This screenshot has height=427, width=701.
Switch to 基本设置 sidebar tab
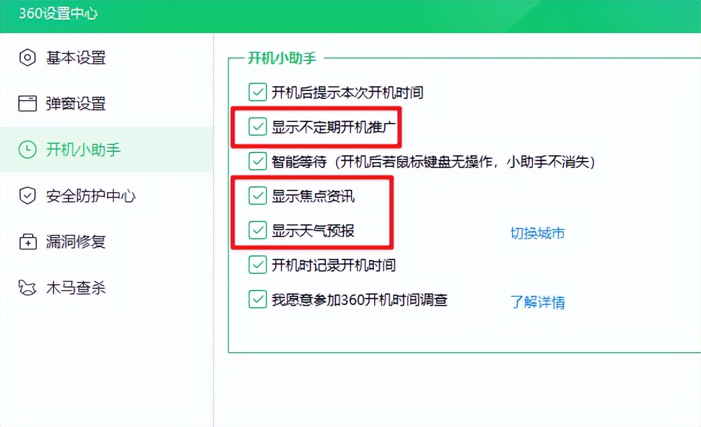coord(106,58)
